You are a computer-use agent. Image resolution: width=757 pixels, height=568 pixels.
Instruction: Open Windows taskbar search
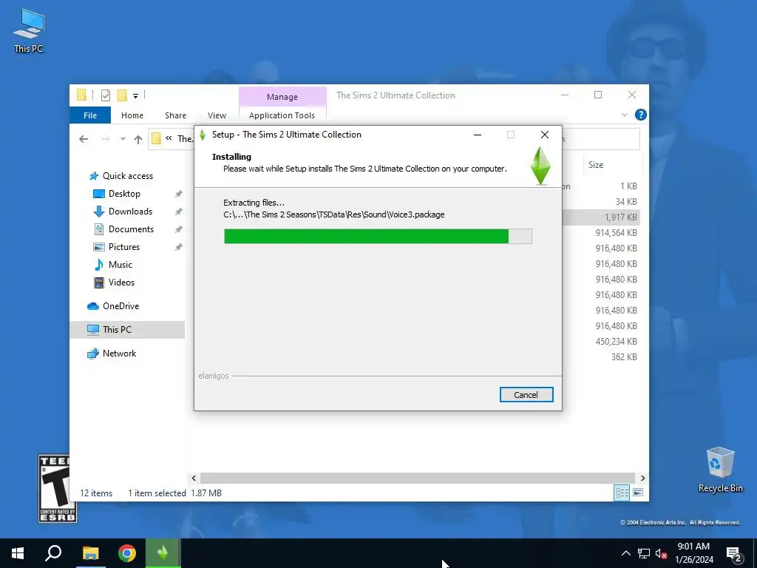(53, 553)
